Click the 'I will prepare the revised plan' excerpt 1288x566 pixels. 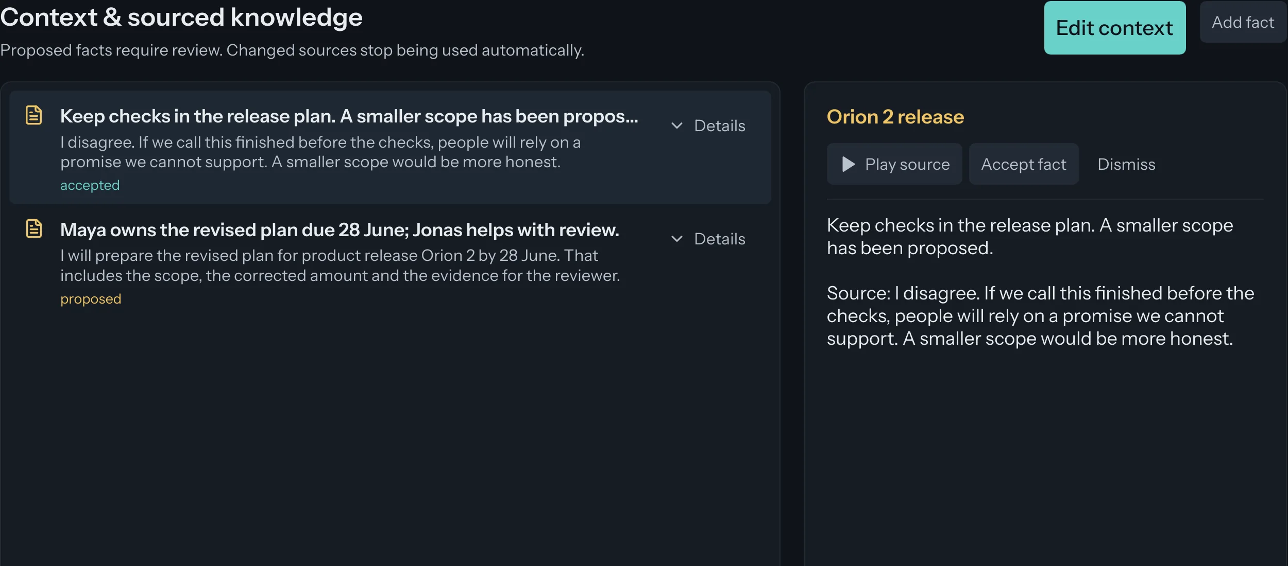[x=340, y=266]
